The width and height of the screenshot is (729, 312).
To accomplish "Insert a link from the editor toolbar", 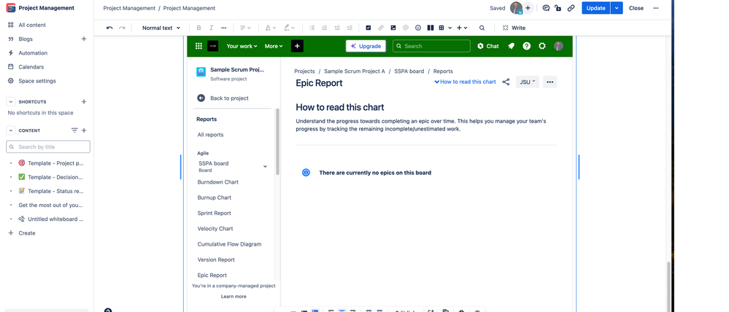I will pyautogui.click(x=381, y=28).
